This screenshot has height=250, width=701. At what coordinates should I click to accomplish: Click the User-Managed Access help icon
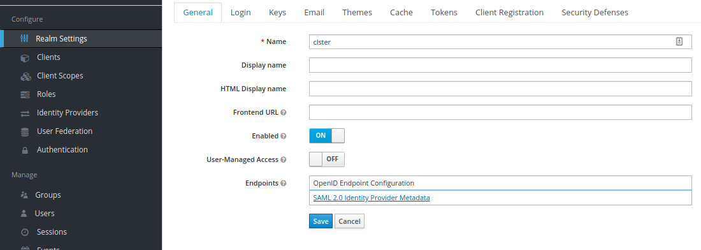[284, 159]
